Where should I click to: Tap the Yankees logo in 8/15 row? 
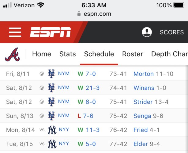click(x=52, y=144)
